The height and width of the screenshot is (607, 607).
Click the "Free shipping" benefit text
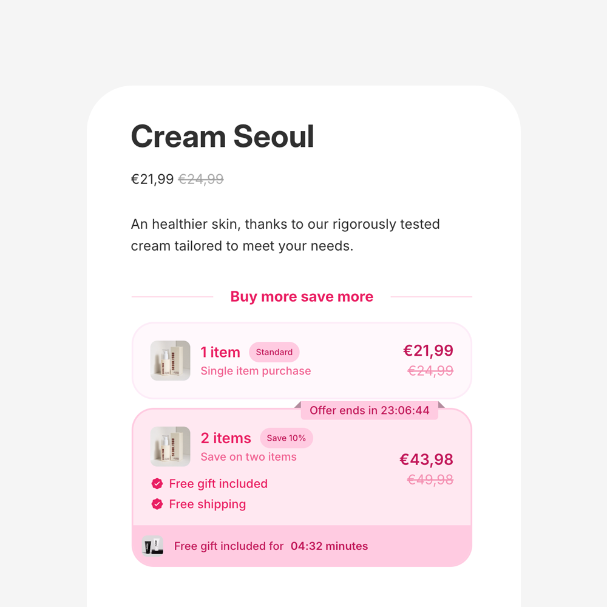coord(208,504)
